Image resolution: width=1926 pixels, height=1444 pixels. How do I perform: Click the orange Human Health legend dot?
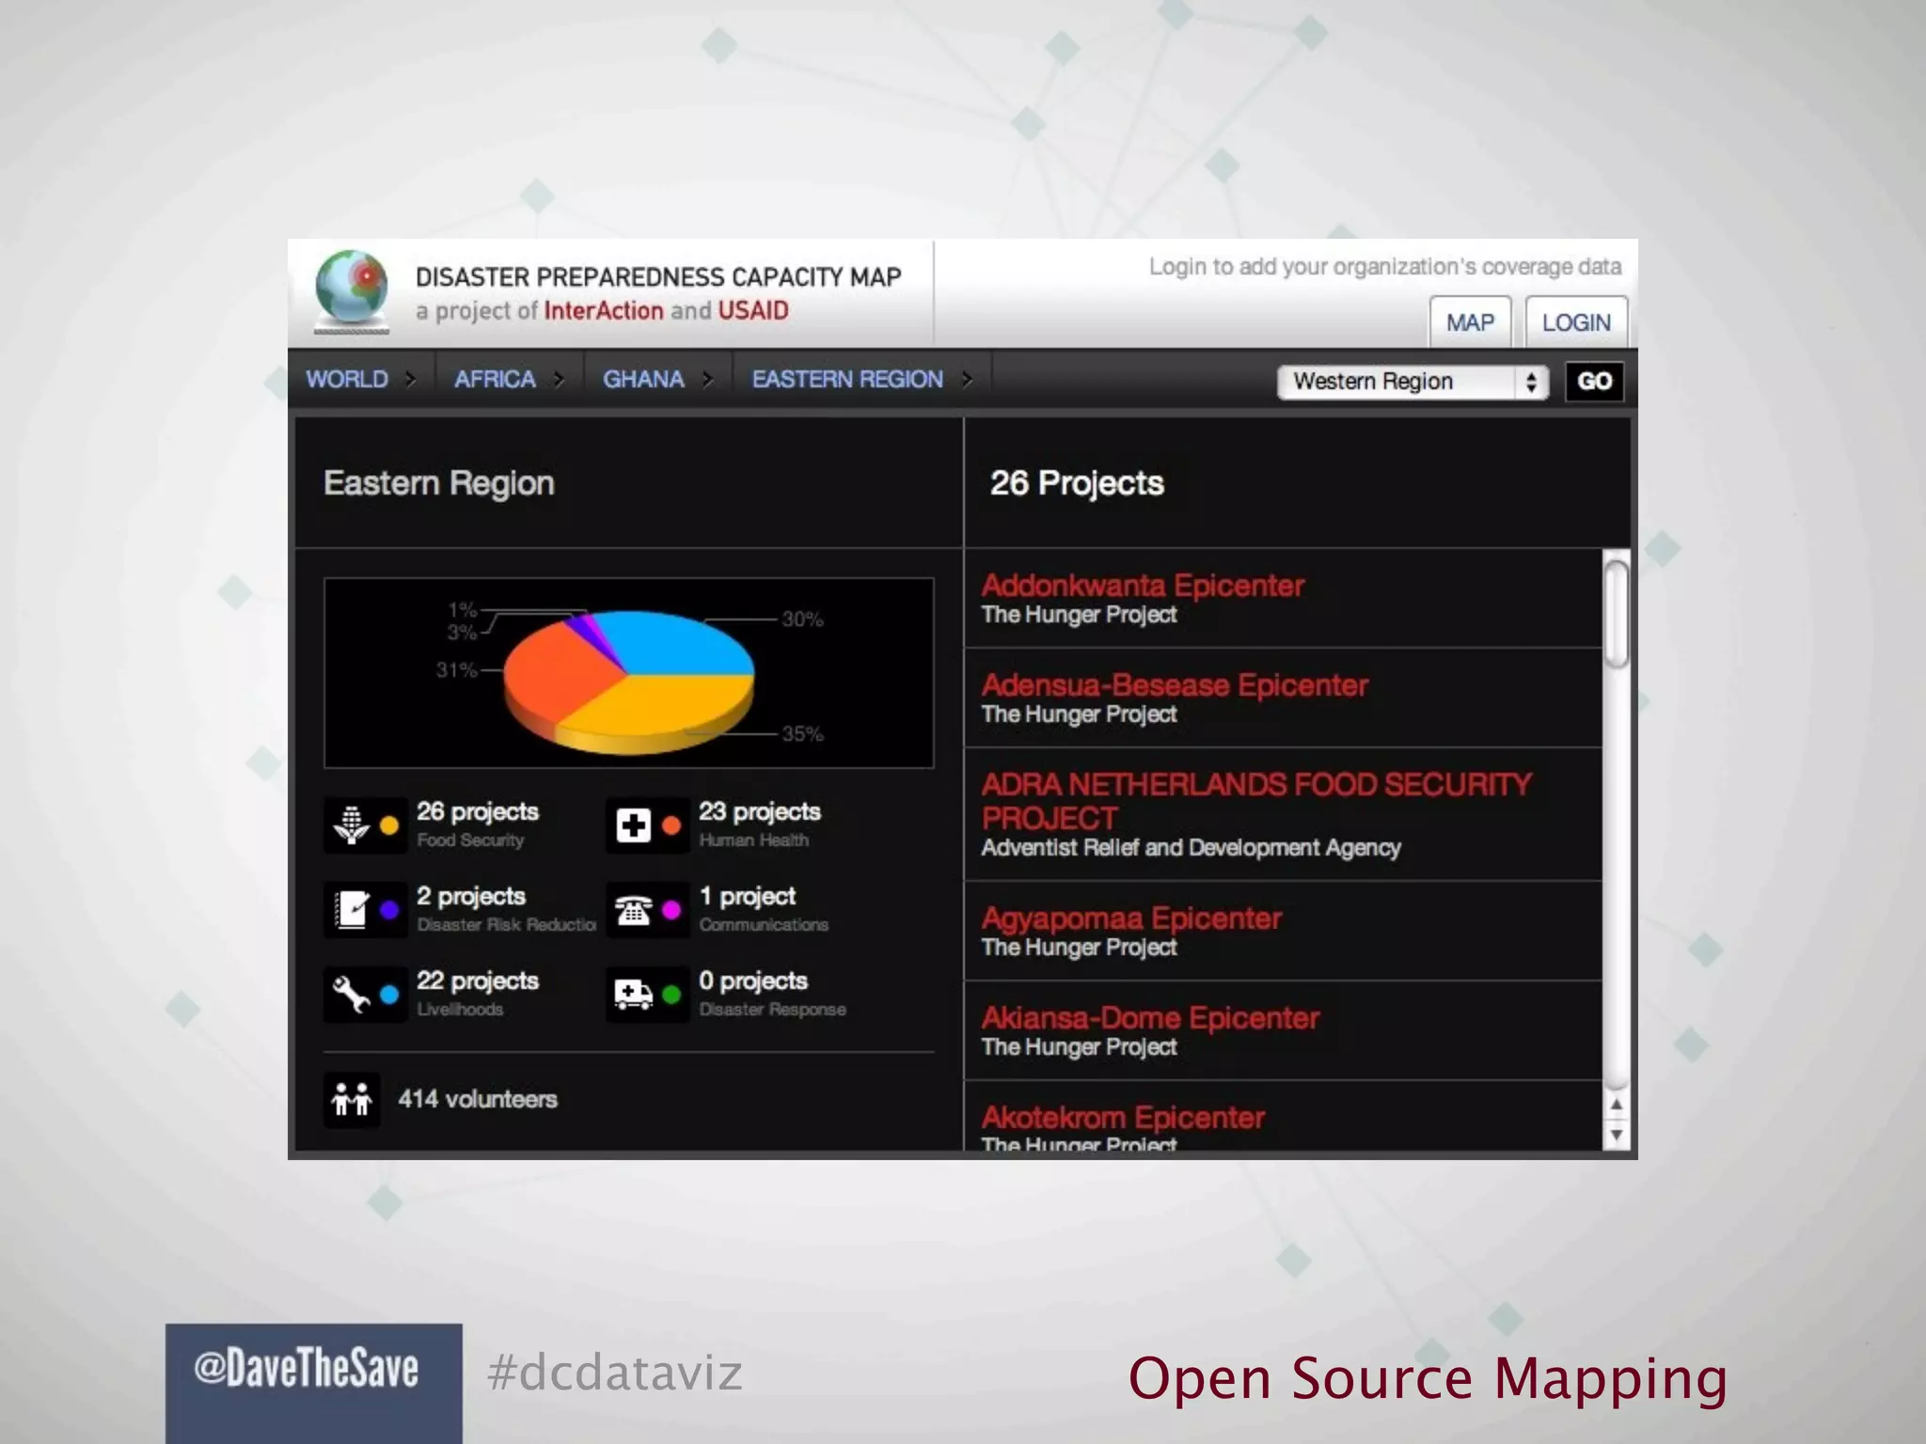coord(671,826)
